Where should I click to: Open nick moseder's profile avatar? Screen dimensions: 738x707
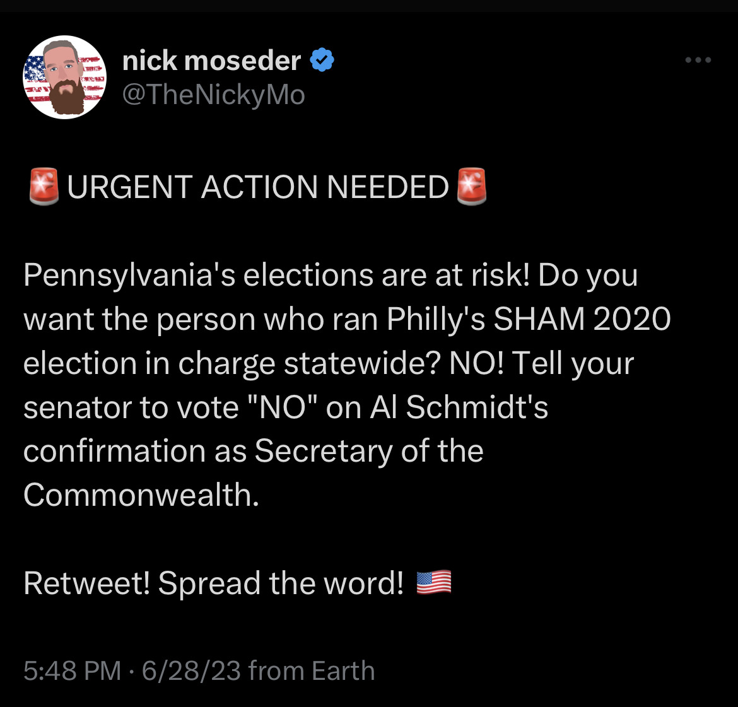point(64,77)
